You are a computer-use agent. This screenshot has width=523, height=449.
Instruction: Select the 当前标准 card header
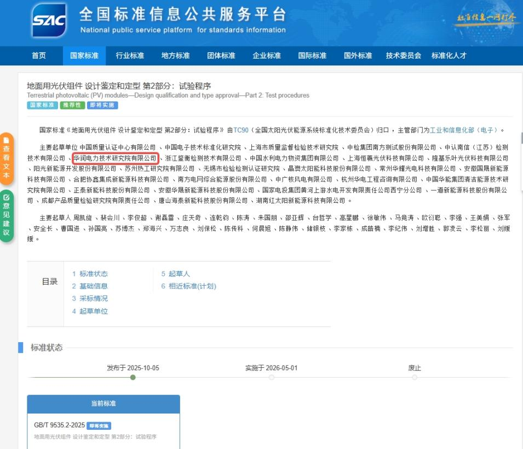(x=104, y=404)
